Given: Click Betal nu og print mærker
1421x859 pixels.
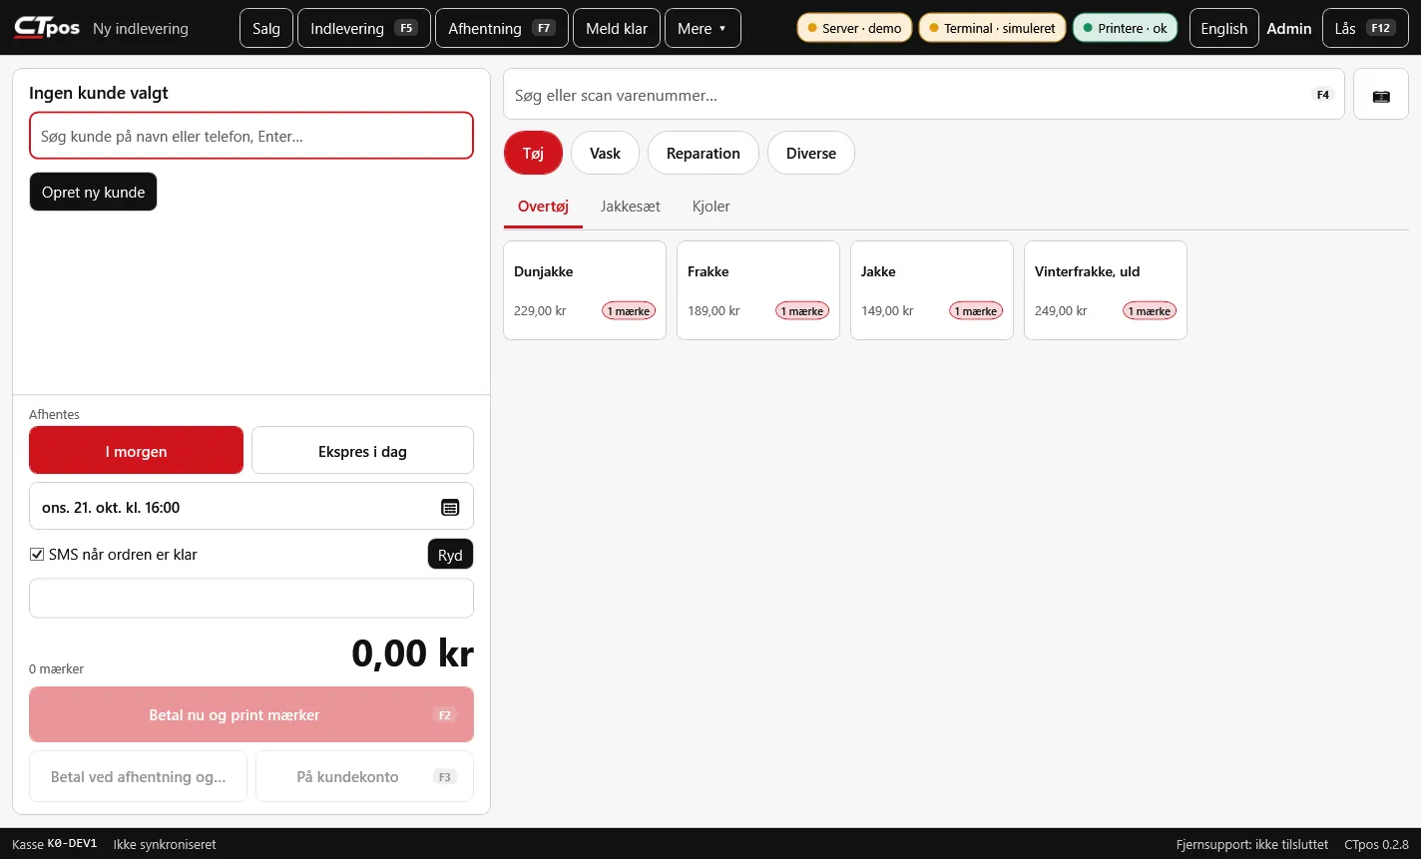Looking at the screenshot, I should tap(251, 714).
